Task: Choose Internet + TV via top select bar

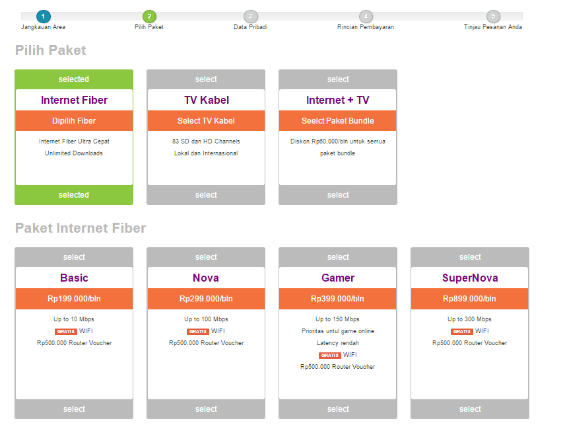Action: [338, 79]
